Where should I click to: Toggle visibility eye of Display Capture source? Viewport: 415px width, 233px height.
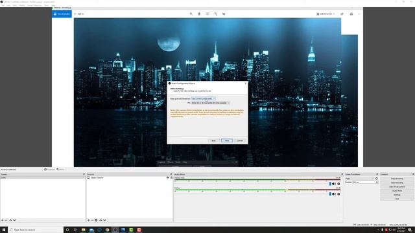click(168, 177)
